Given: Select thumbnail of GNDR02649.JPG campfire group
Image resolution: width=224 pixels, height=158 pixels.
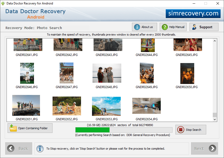Looking at the screenshot, I should (147, 73).
